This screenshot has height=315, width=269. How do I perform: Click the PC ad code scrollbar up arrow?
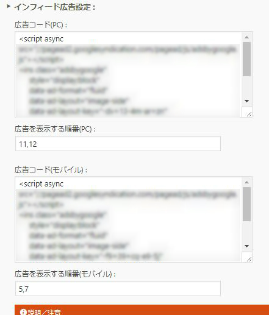click(x=247, y=37)
